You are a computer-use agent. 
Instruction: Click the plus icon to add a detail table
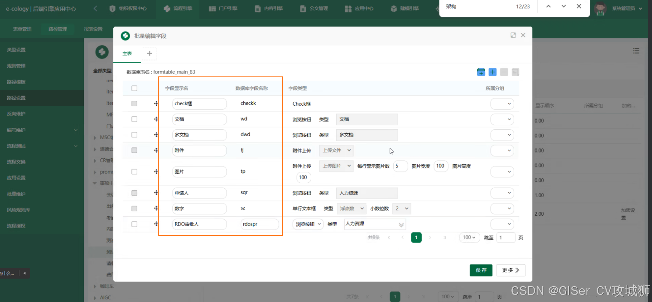point(150,54)
